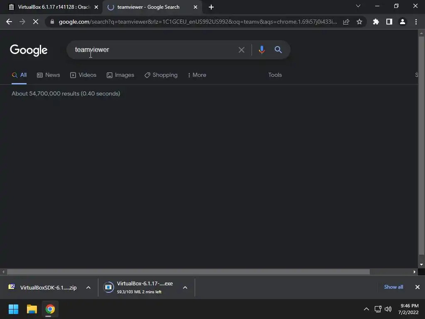
Task: Expand options for VirtualBox exe download
Action: click(185, 287)
